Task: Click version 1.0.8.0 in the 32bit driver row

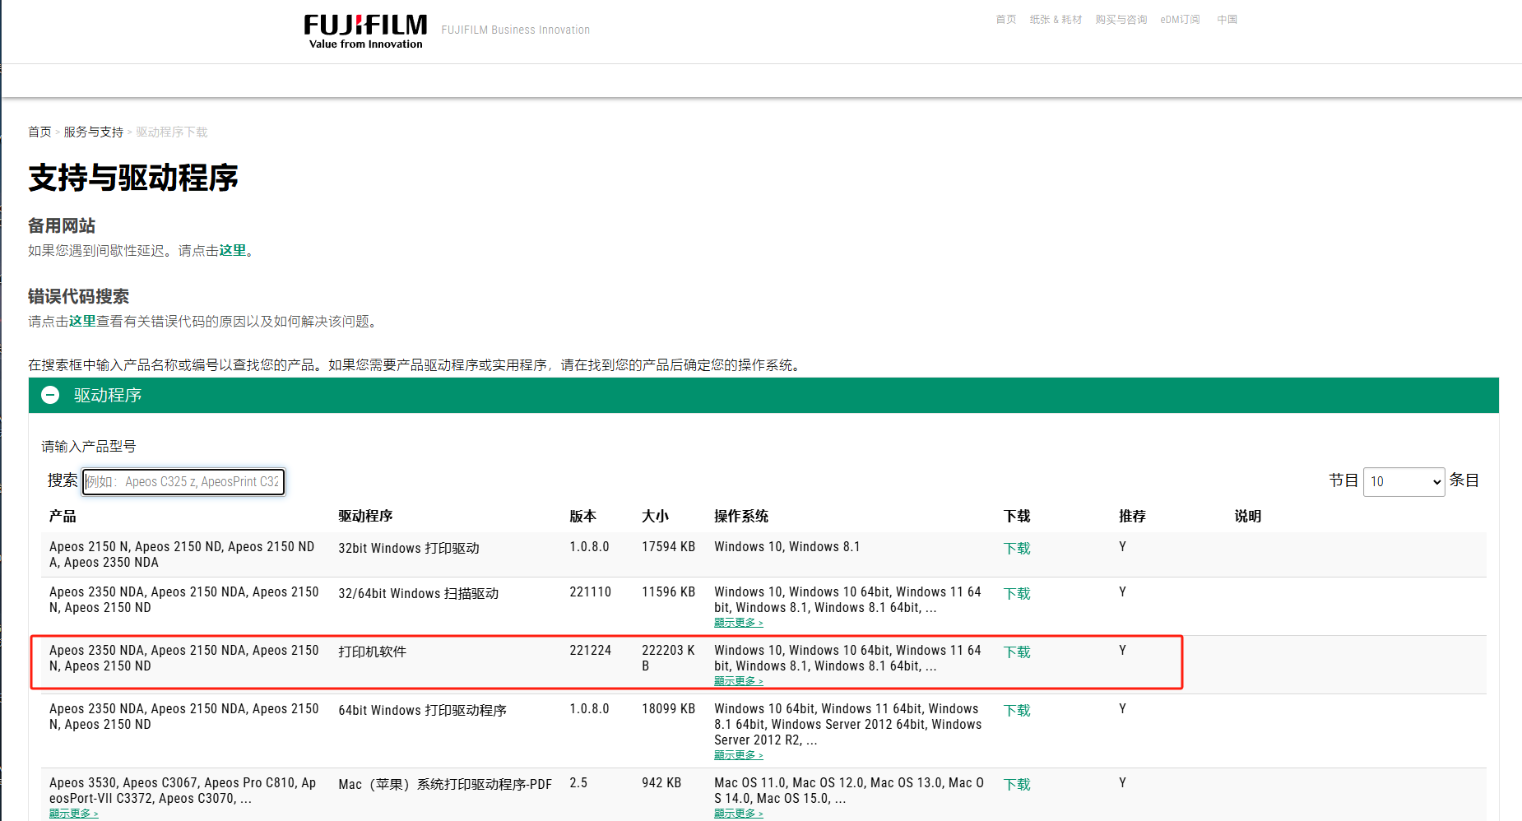Action: pyautogui.click(x=589, y=546)
